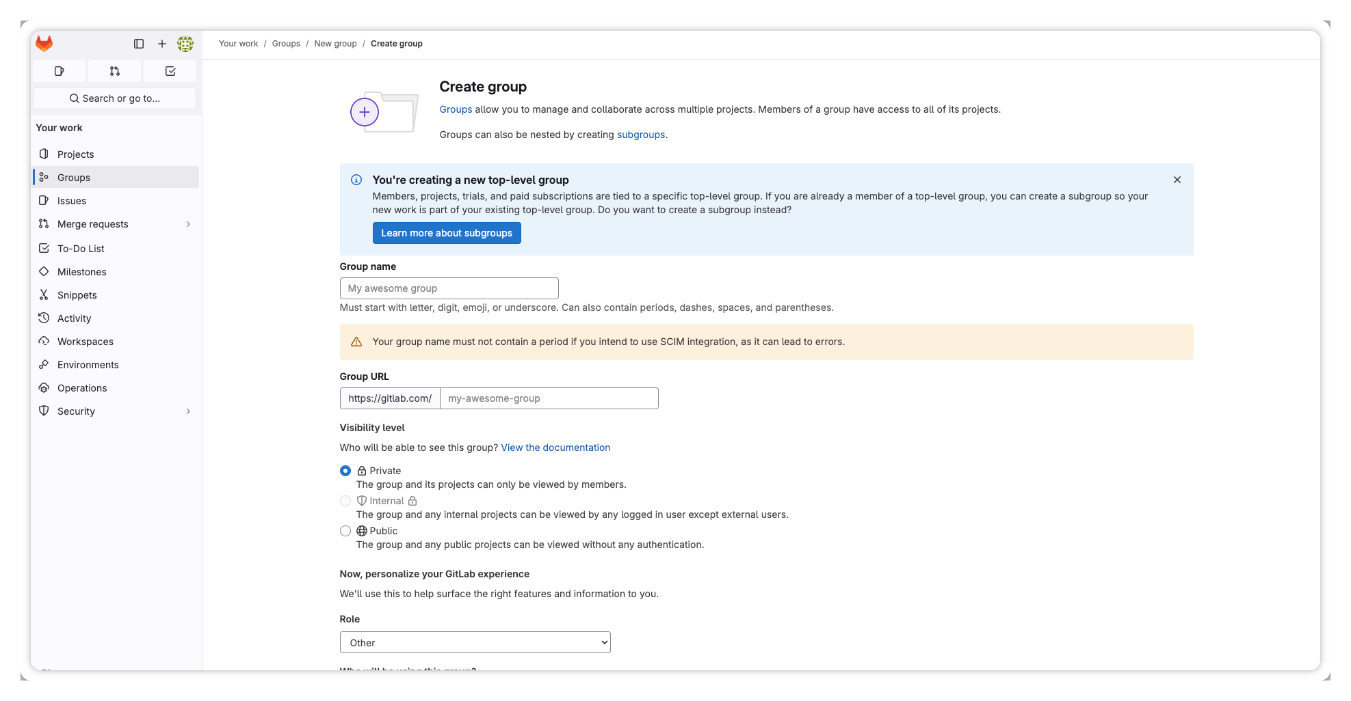The height and width of the screenshot is (701, 1351).
Task: Expand the Merge requests submenu chevron
Action: 188,224
